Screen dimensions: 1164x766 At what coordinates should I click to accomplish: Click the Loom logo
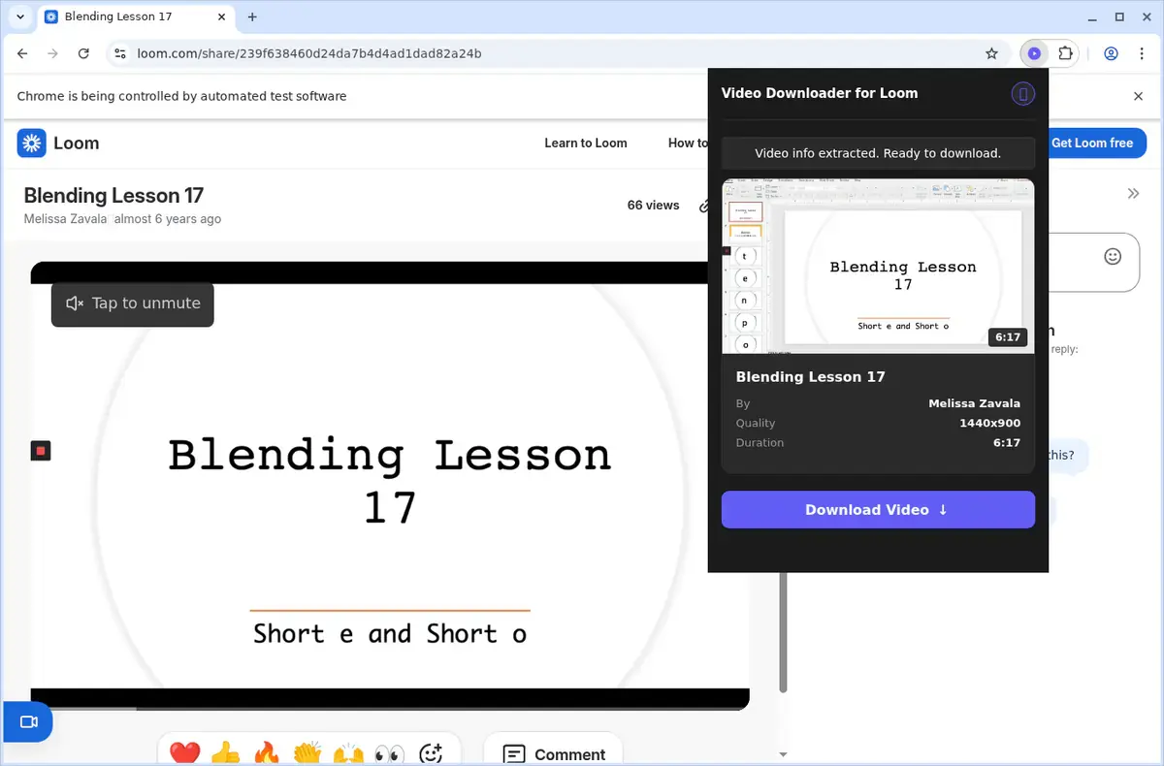(x=58, y=144)
